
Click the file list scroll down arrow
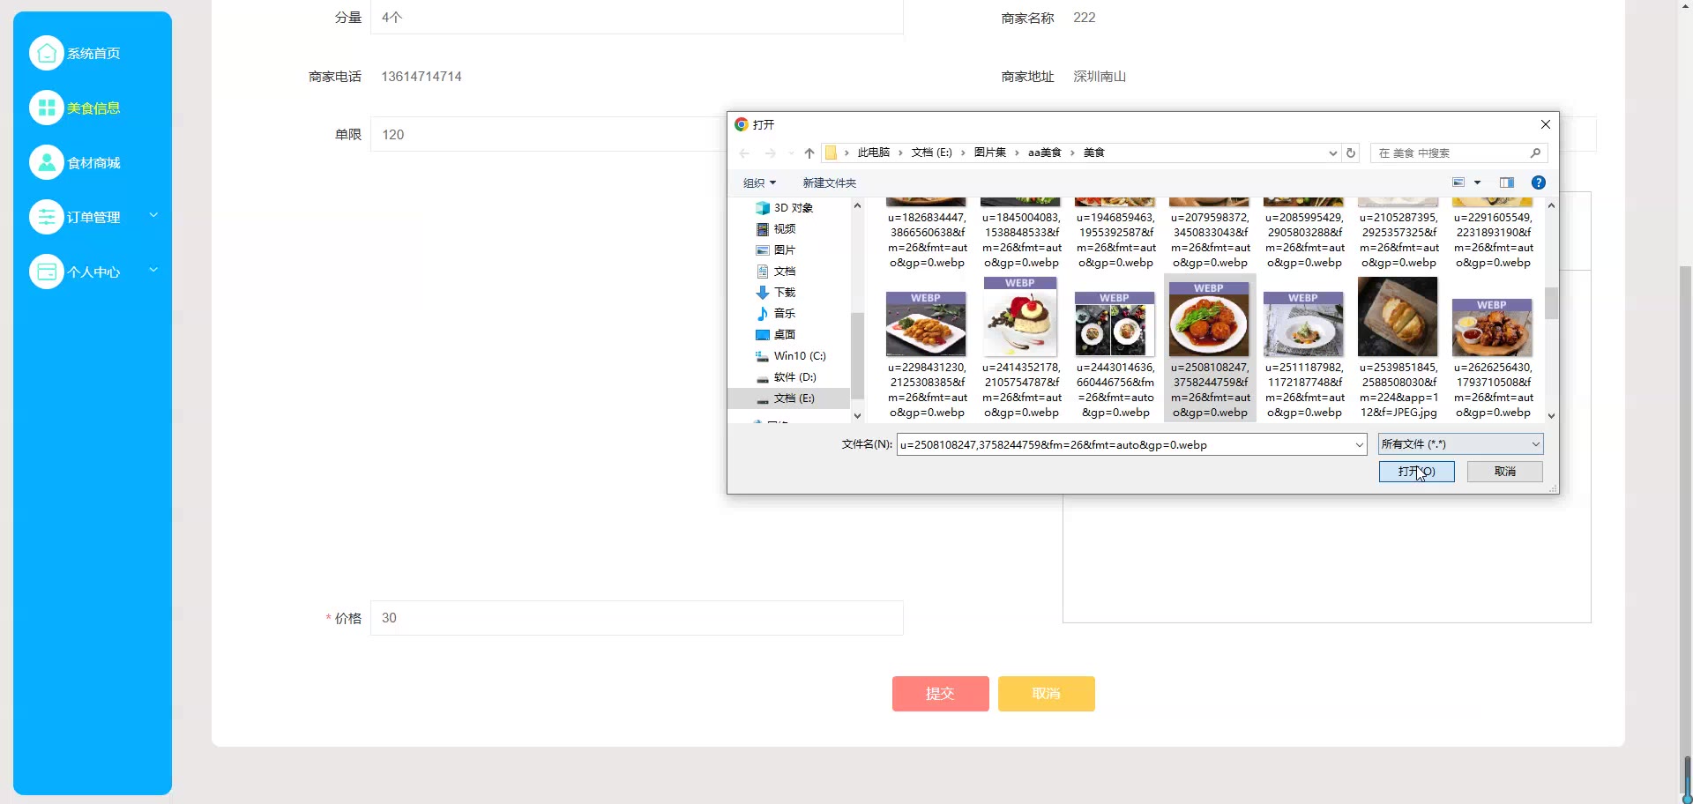click(1552, 416)
